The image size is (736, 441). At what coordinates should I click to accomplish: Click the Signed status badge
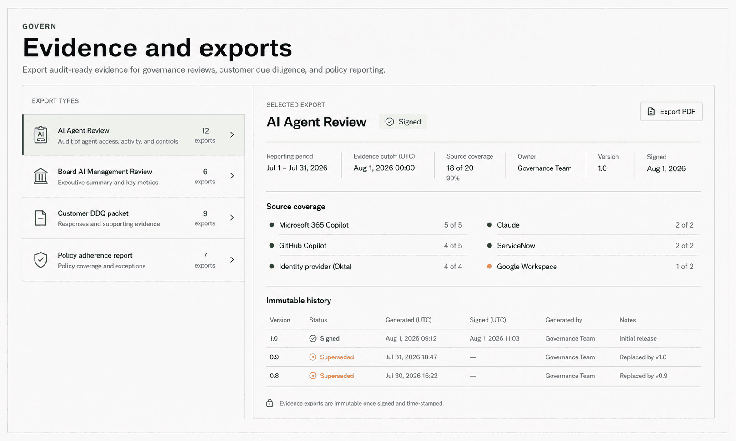click(x=403, y=122)
